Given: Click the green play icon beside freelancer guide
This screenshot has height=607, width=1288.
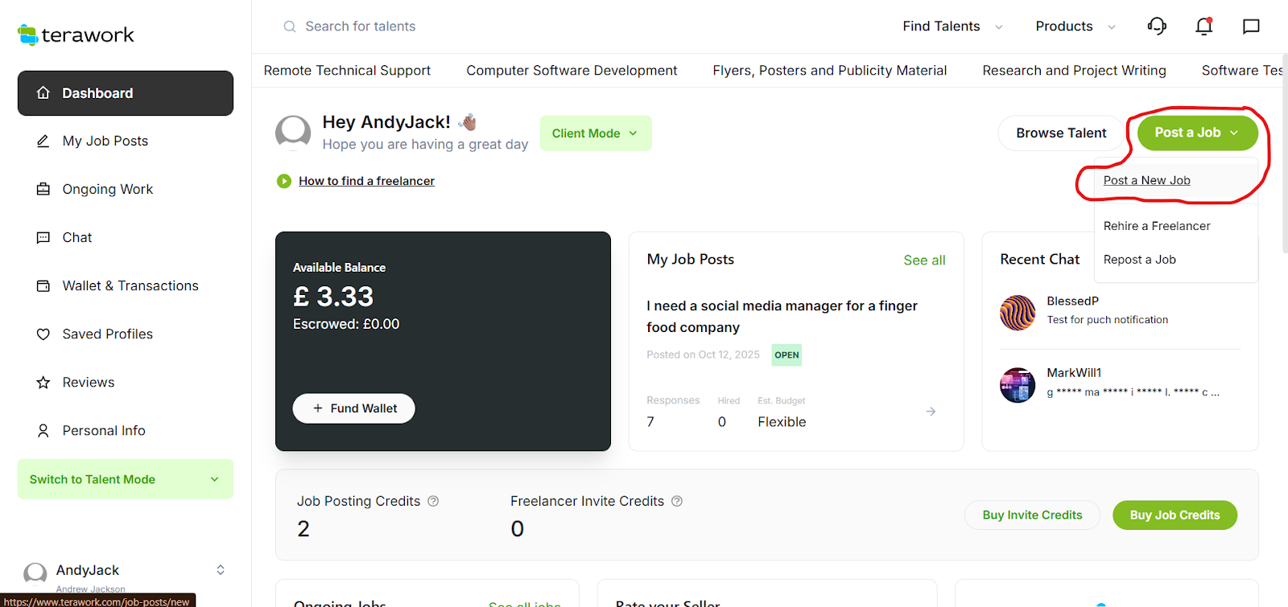Looking at the screenshot, I should point(284,181).
